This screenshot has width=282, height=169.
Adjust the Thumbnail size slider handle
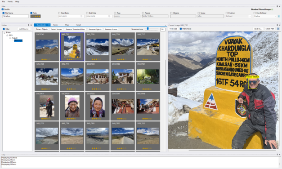coord(148,29)
